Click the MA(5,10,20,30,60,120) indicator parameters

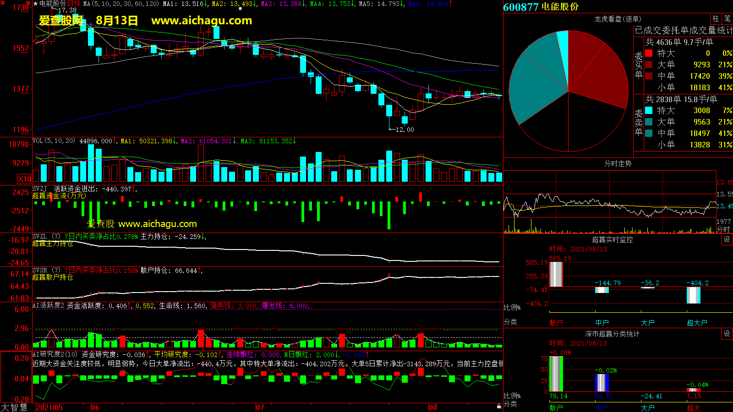tap(121, 4)
